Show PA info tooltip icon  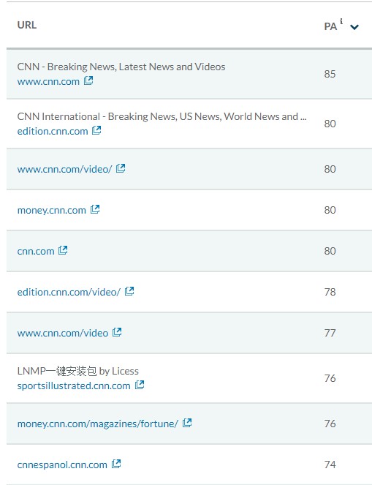341,21
